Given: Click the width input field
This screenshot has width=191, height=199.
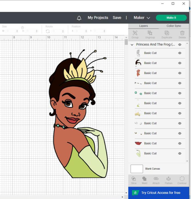Looking at the screenshot, I should pyautogui.click(x=11, y=31).
